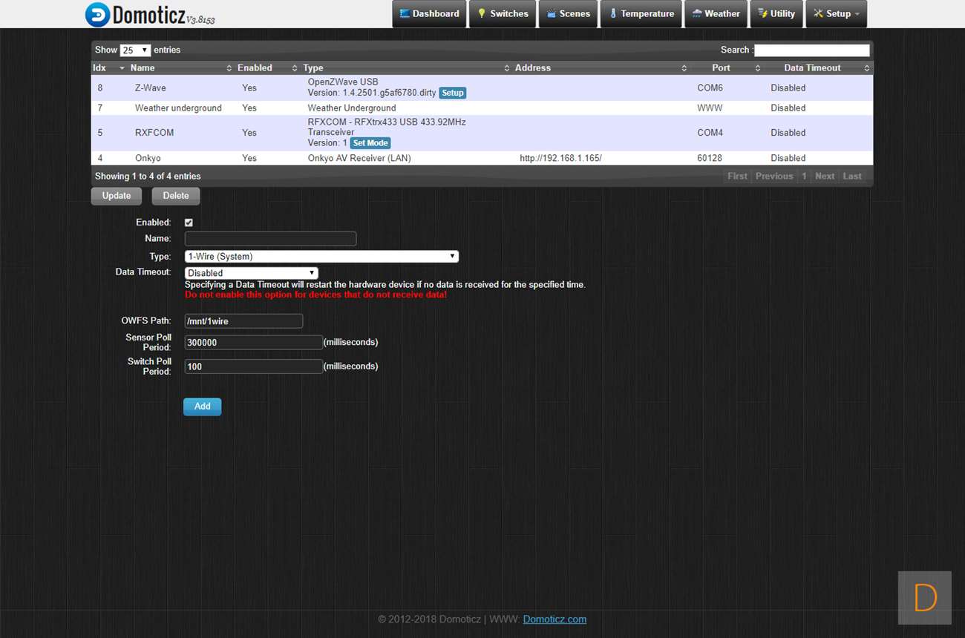The width and height of the screenshot is (965, 638).
Task: Open the Data Timeout dropdown
Action: point(251,273)
